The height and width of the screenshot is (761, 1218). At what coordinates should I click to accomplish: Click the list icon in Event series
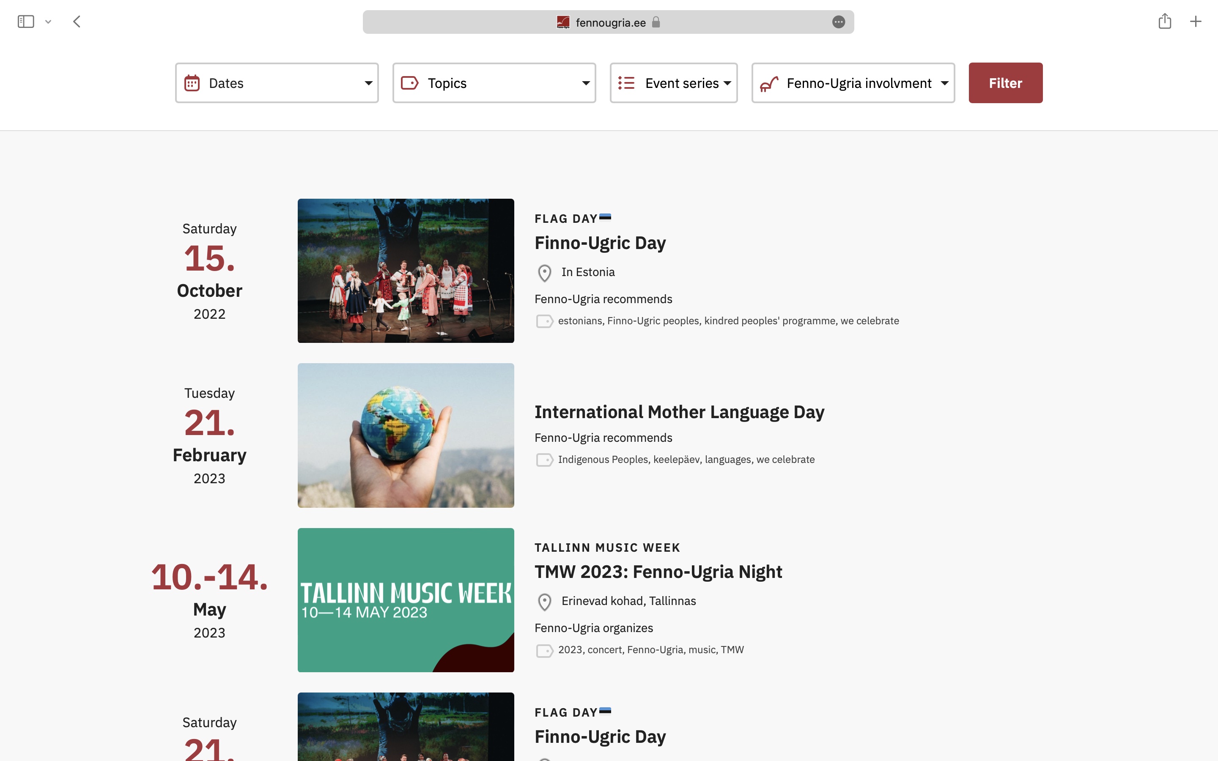[626, 83]
